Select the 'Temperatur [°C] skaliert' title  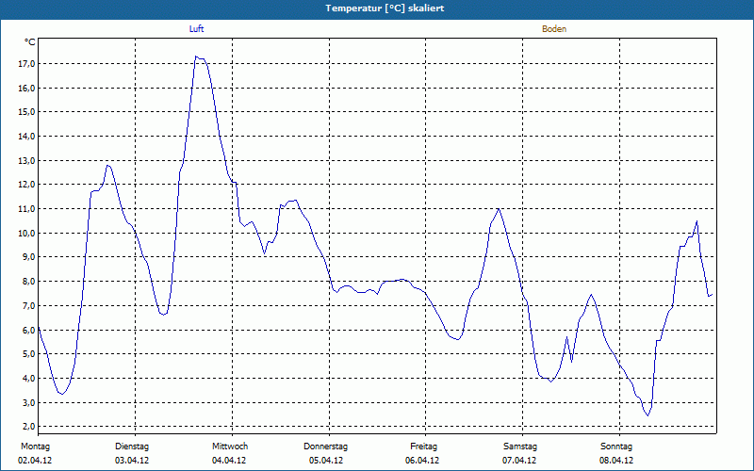385,8
